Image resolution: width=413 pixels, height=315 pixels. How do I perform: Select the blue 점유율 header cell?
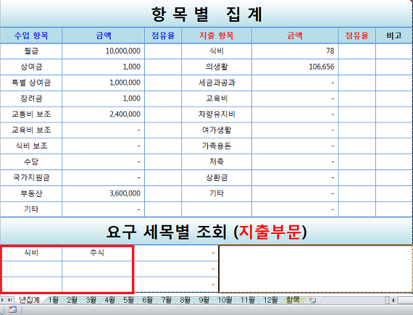pyautogui.click(x=163, y=35)
